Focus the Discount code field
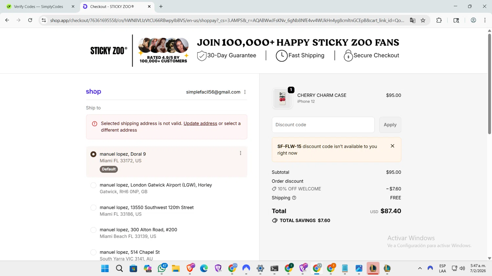The image size is (492, 276). [323, 125]
